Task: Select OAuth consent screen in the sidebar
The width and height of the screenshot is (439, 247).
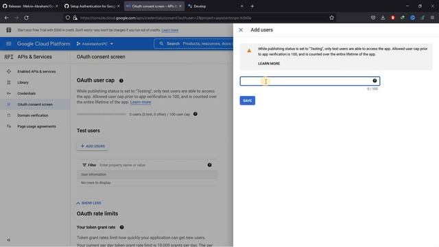Action: coord(35,104)
